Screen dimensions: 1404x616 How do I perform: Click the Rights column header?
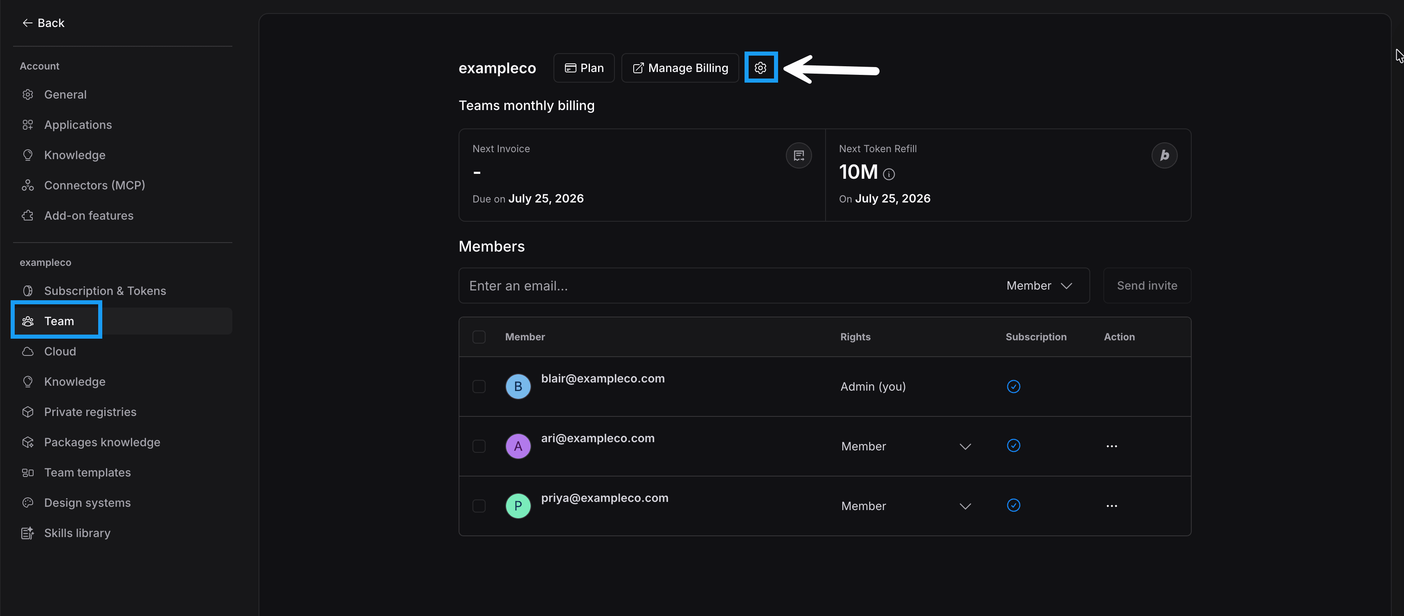click(855, 337)
